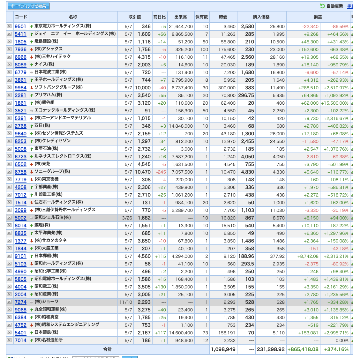Click price 10,470 in ソニーグループ row
This screenshot has height=358, width=353.
coord(143,172)
